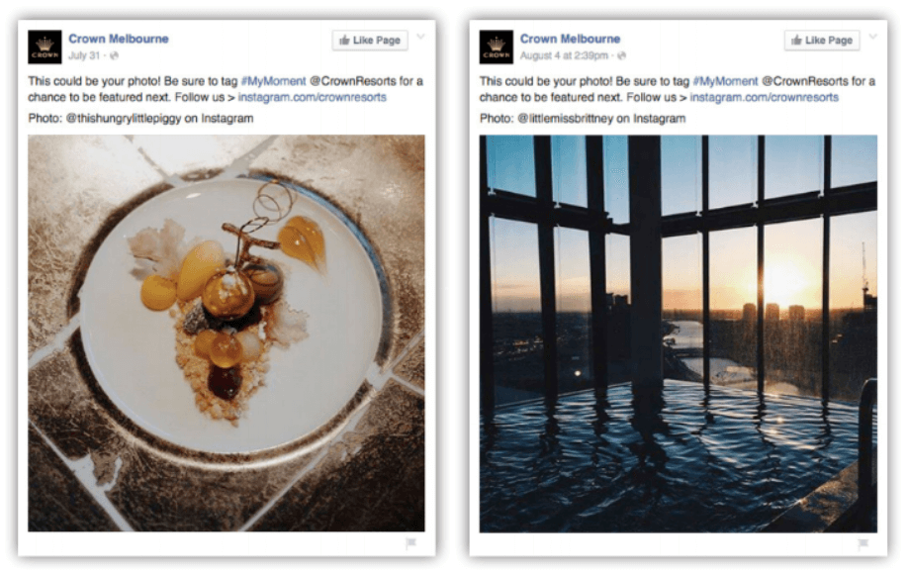The height and width of the screenshot is (574, 908).
Task: Expand the options chevron on the July 31 post
Action: pos(420,38)
